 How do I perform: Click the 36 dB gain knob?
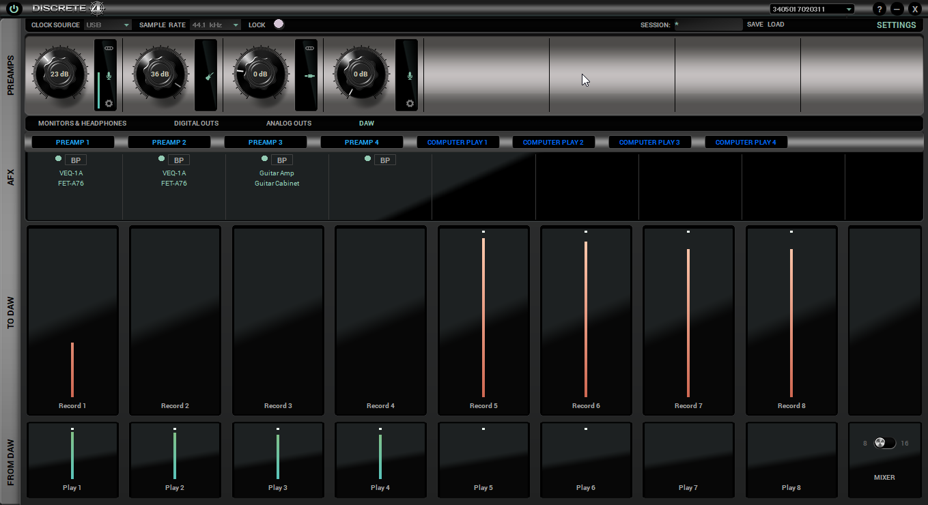pos(160,74)
